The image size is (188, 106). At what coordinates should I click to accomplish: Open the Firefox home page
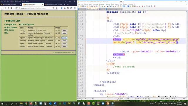click(x=12, y=8)
